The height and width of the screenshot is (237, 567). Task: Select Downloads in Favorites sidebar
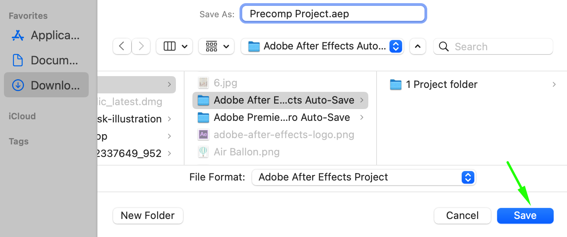click(x=46, y=85)
